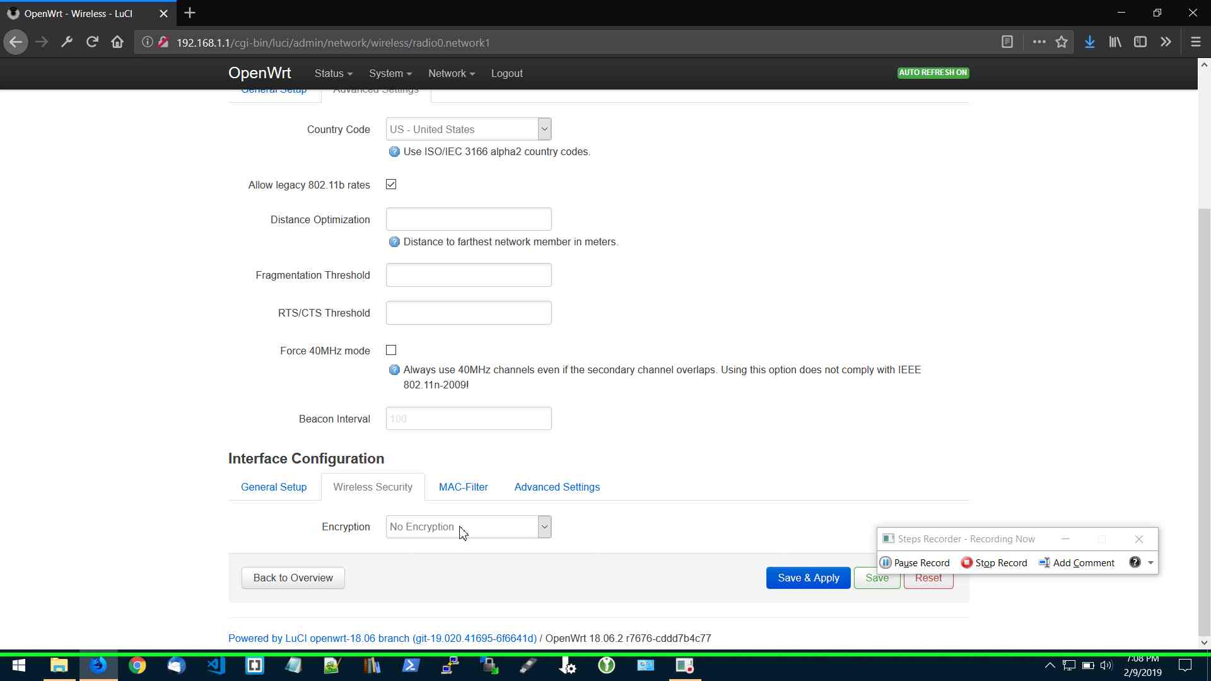Pause Record in Steps Recorder
The height and width of the screenshot is (681, 1211).
coord(915,562)
